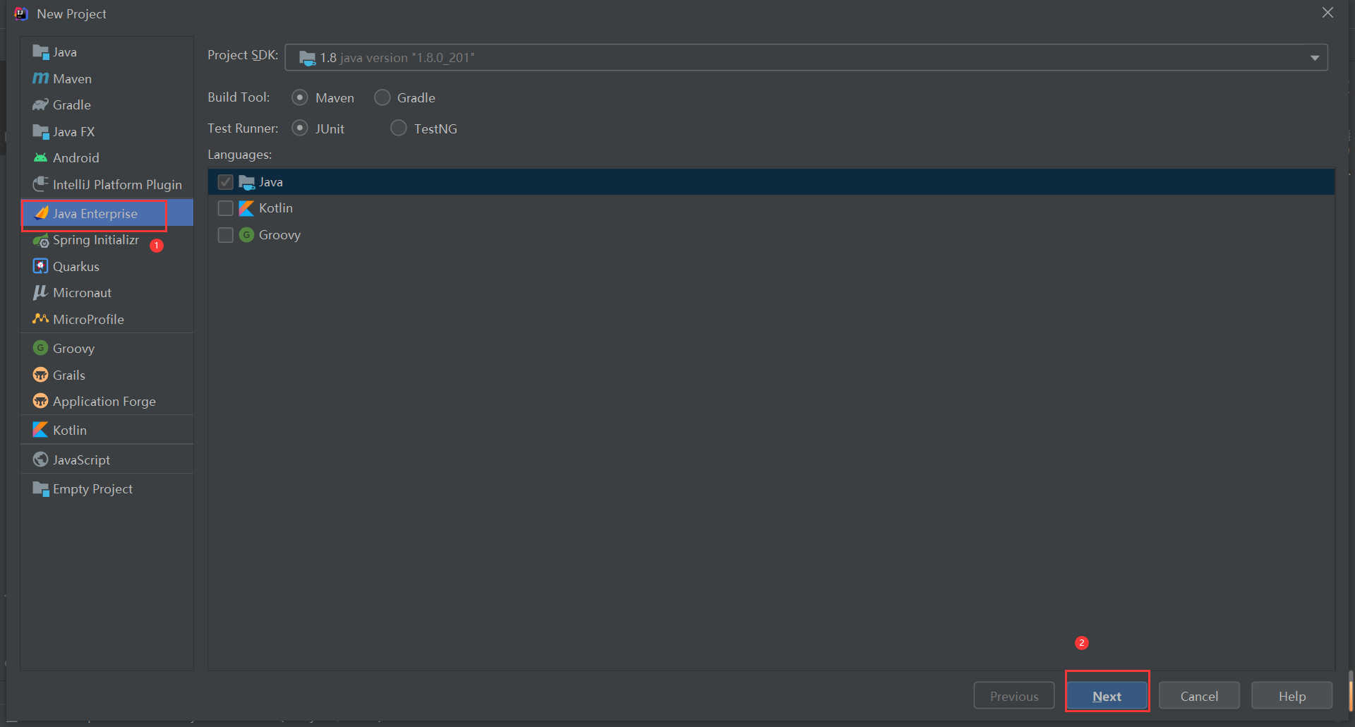The height and width of the screenshot is (727, 1355).
Task: Select Maven as the build tool
Action: click(x=300, y=97)
